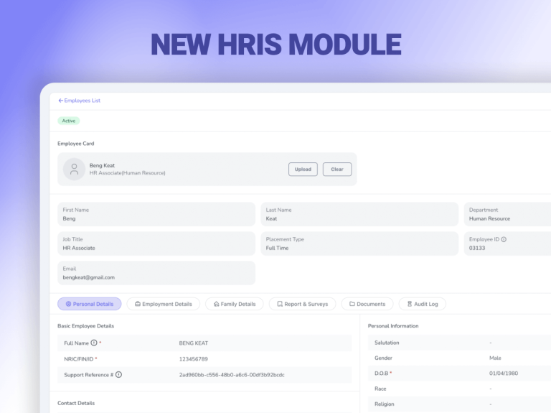551x413 pixels.
Task: View the Audit Log tab
Action: 423,304
